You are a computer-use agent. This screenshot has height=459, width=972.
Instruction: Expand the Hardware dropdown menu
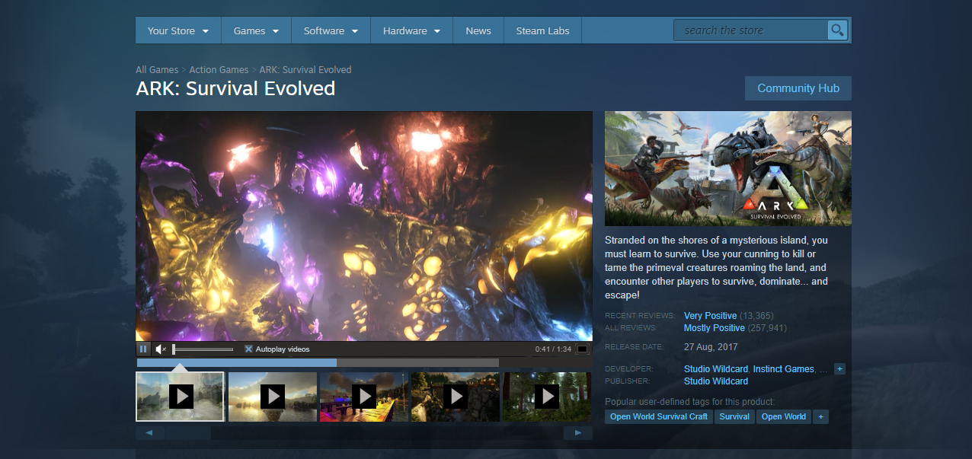click(412, 31)
